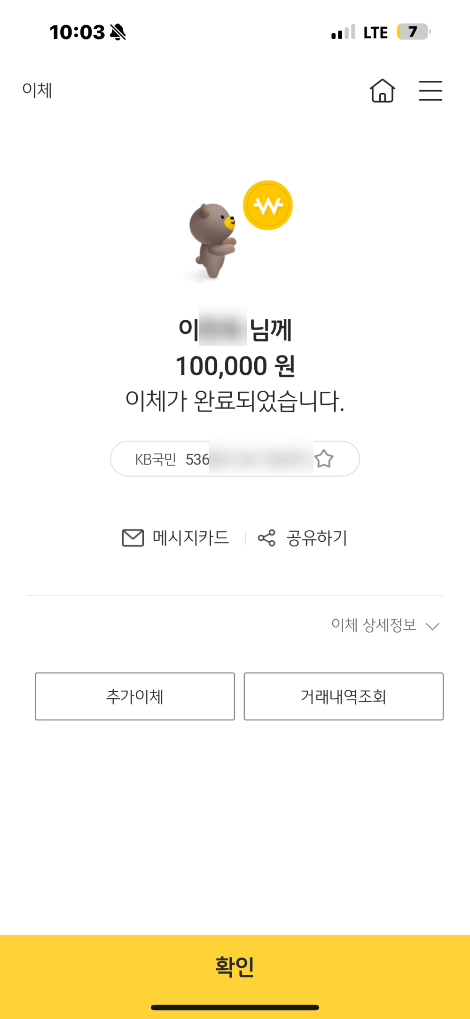This screenshot has height=1019, width=470.
Task: Tap the share icon
Action: (266, 538)
